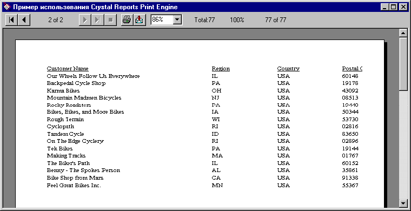Click the Country column header
This screenshot has height=211, width=411.
click(x=288, y=69)
